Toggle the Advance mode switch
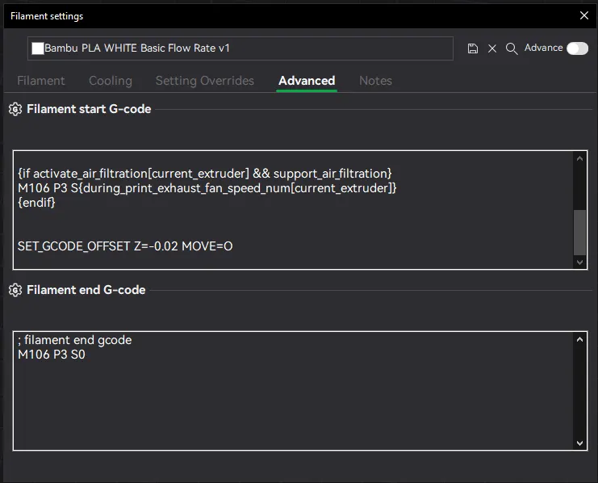The width and height of the screenshot is (598, 483). coord(577,48)
